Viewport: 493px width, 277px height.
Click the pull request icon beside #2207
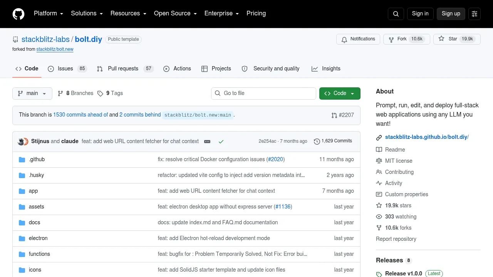pos(334,115)
